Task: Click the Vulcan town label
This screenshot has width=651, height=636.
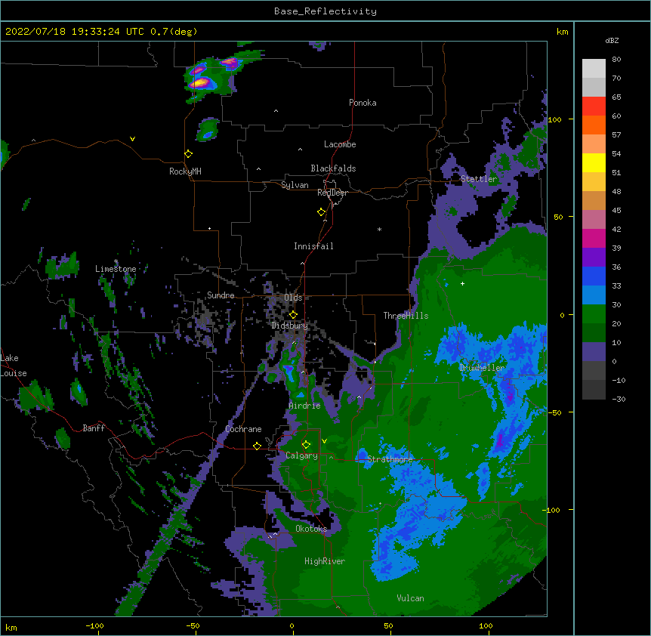Action: [410, 598]
